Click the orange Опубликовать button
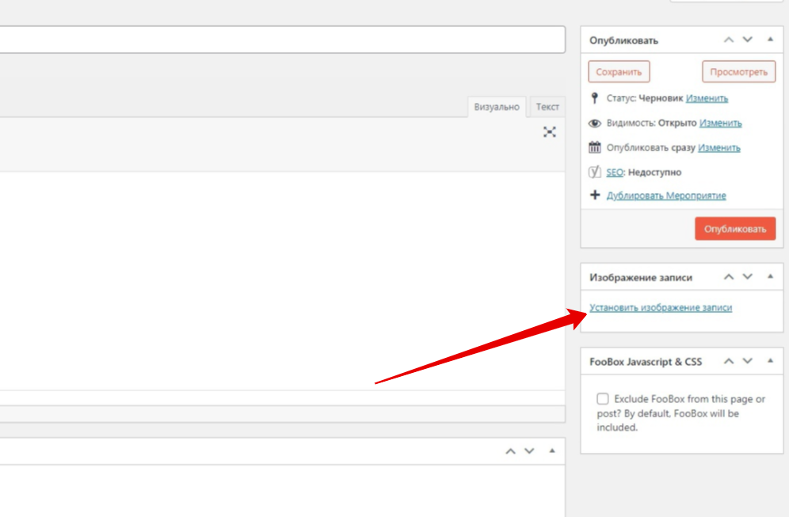The height and width of the screenshot is (517, 789). coord(735,229)
